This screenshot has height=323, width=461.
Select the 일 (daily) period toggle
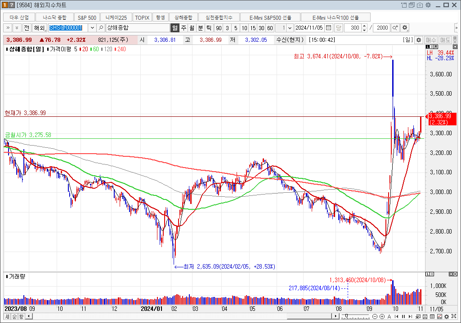click(x=175, y=28)
